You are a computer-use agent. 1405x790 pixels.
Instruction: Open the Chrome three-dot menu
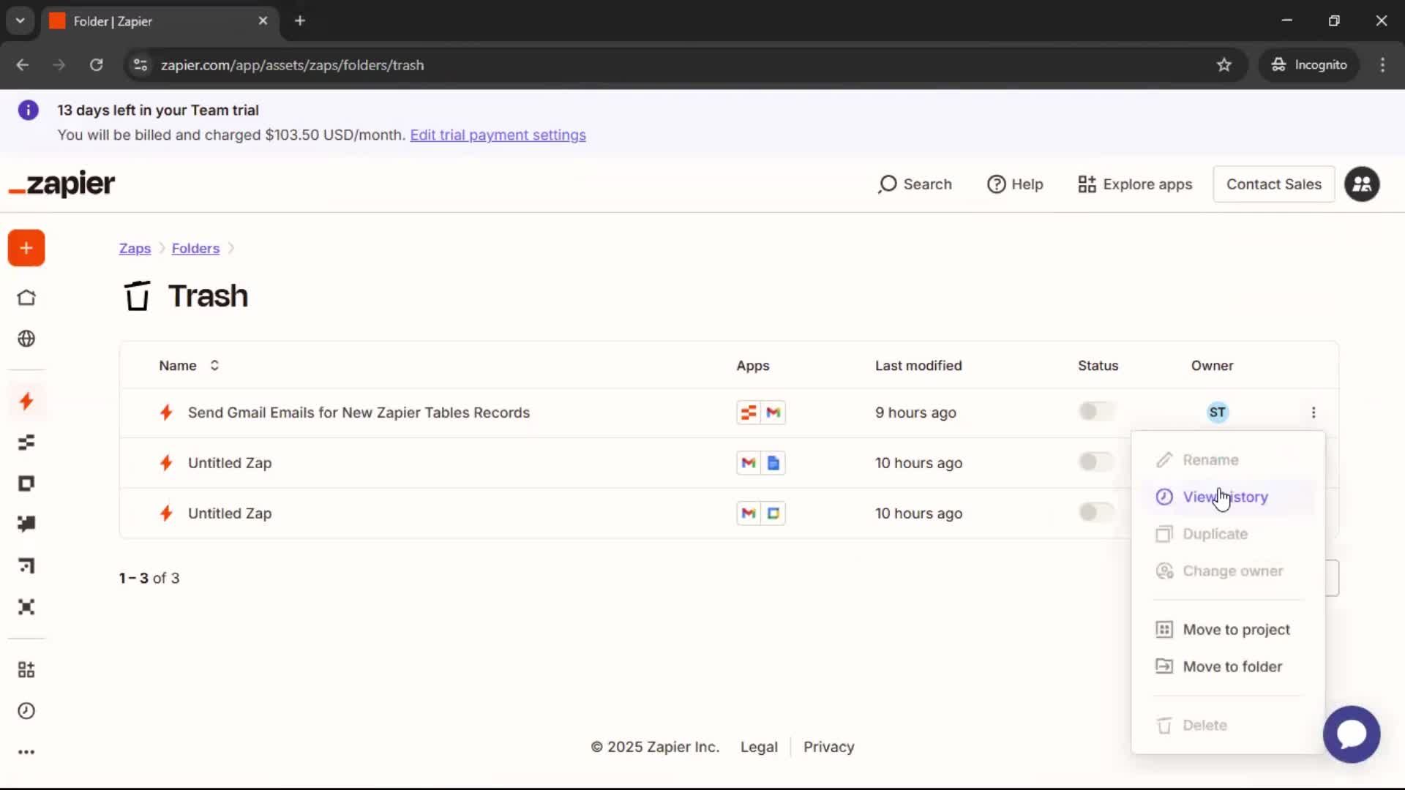(1382, 65)
